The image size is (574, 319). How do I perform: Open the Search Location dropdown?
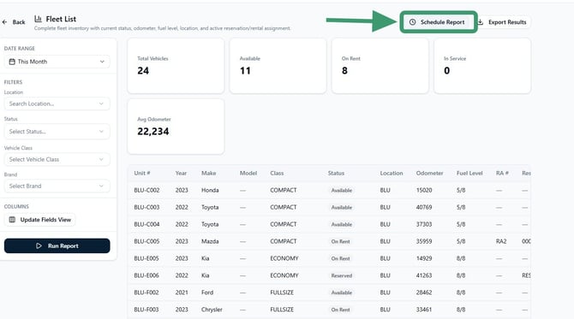[57, 103]
